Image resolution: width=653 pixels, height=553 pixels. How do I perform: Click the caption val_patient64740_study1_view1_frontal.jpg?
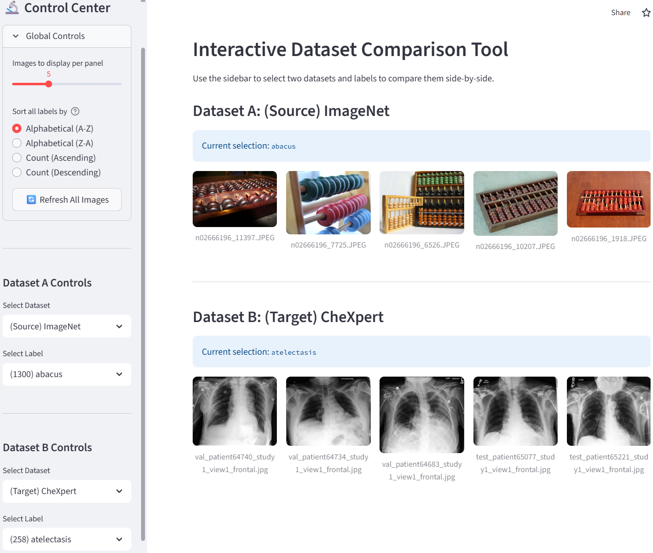[x=235, y=463]
